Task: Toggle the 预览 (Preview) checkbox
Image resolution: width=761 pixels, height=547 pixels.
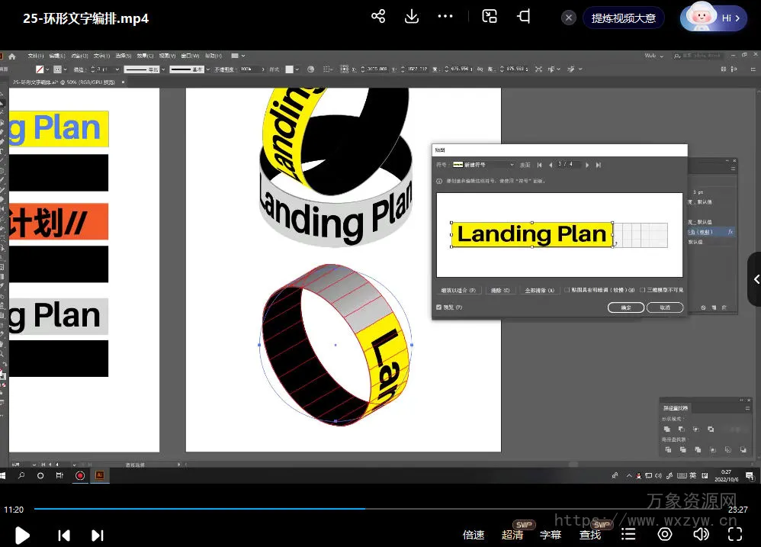Action: click(438, 307)
